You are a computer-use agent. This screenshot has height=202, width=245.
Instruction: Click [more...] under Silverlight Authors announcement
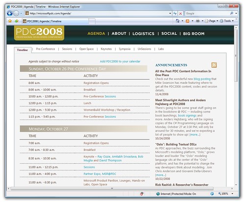[x=195, y=135]
